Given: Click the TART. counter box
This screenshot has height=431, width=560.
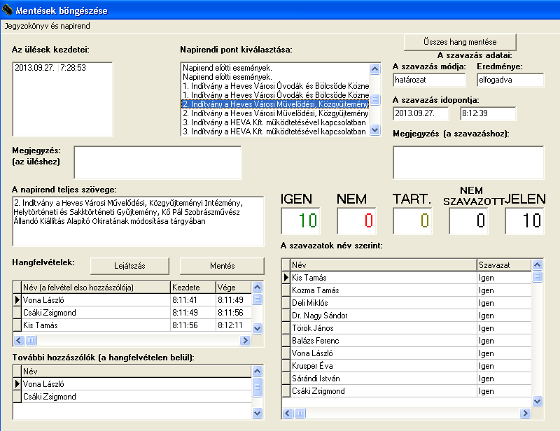Looking at the screenshot, I should click(412, 220).
